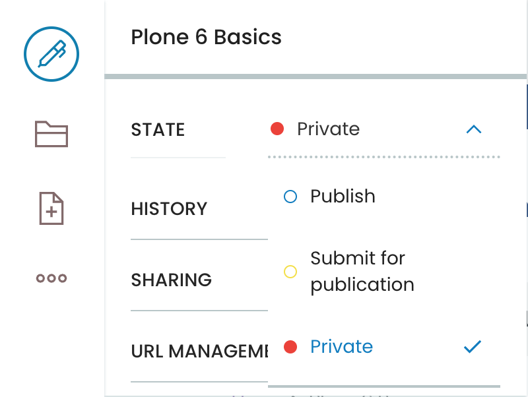Click the STATE label
This screenshot has width=528, height=397.
point(158,129)
